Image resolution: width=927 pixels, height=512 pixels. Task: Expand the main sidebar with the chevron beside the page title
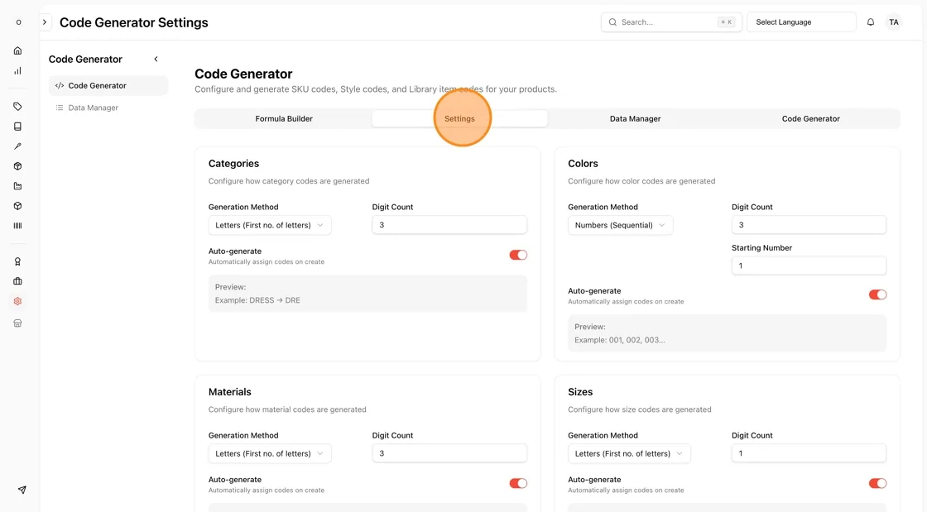click(45, 22)
